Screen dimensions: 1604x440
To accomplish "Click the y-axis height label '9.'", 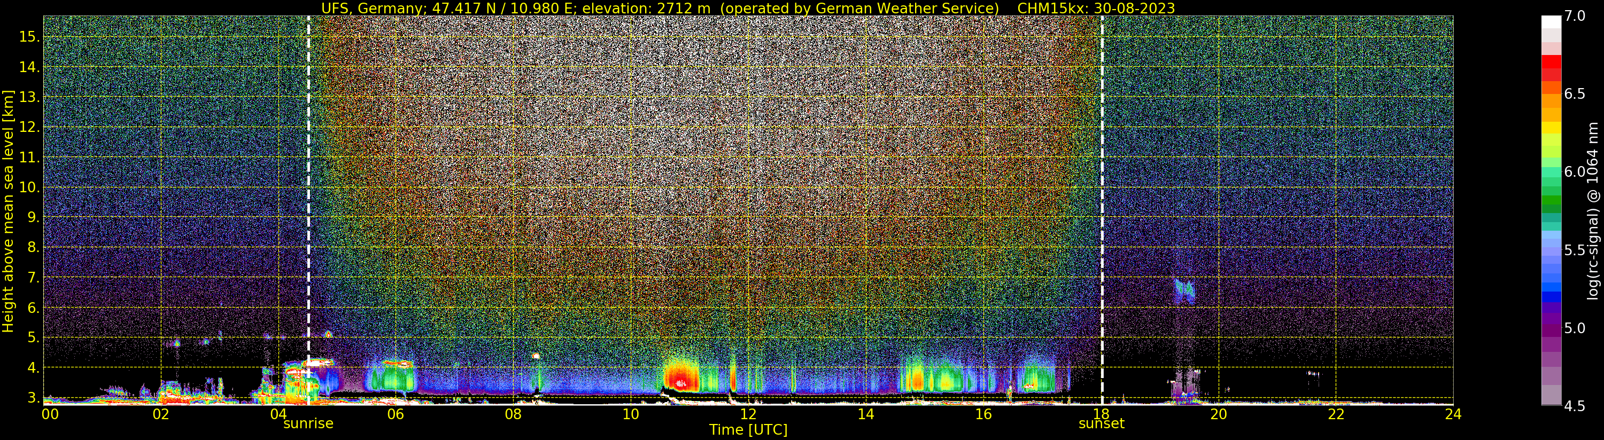I will pyautogui.click(x=33, y=217).
